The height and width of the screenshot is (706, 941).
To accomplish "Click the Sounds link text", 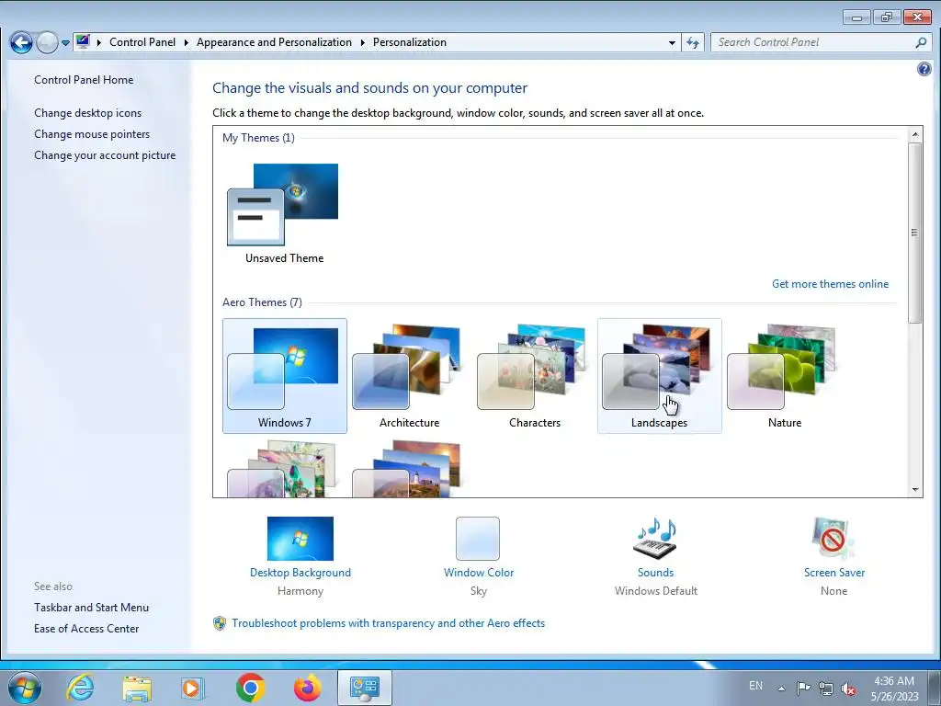I will click(655, 573).
